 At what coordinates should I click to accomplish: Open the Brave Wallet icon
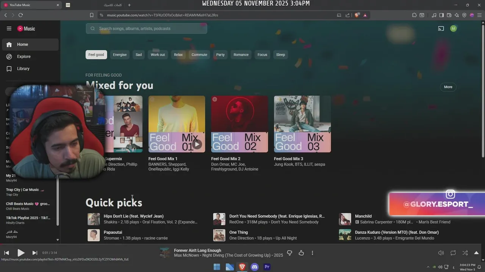449,15
